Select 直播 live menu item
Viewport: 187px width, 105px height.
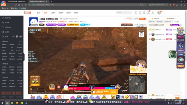[45, 13]
